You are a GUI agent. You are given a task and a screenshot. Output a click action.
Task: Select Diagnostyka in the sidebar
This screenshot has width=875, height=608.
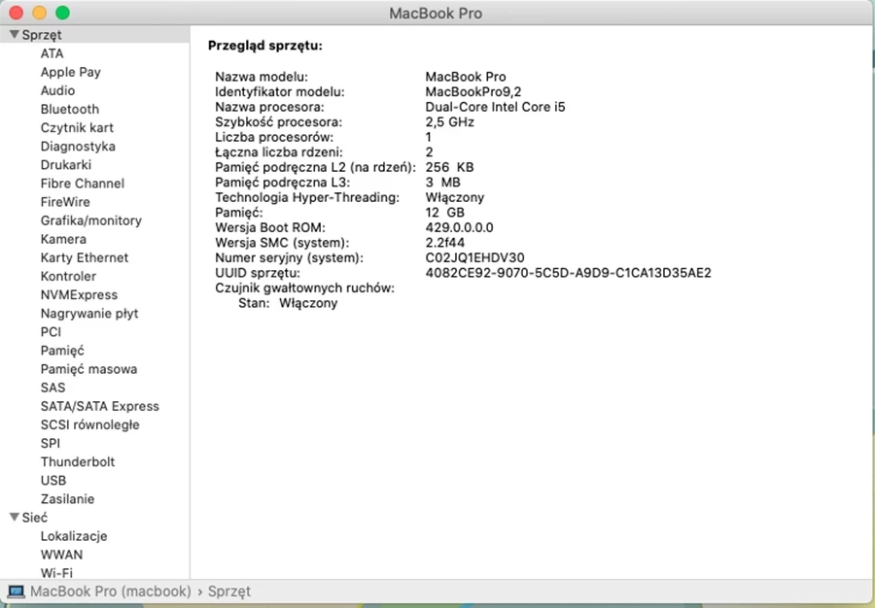click(78, 146)
